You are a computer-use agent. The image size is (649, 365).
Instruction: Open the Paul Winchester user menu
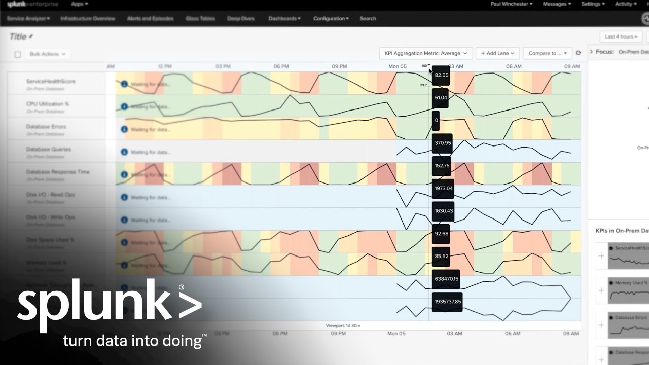coord(512,4)
